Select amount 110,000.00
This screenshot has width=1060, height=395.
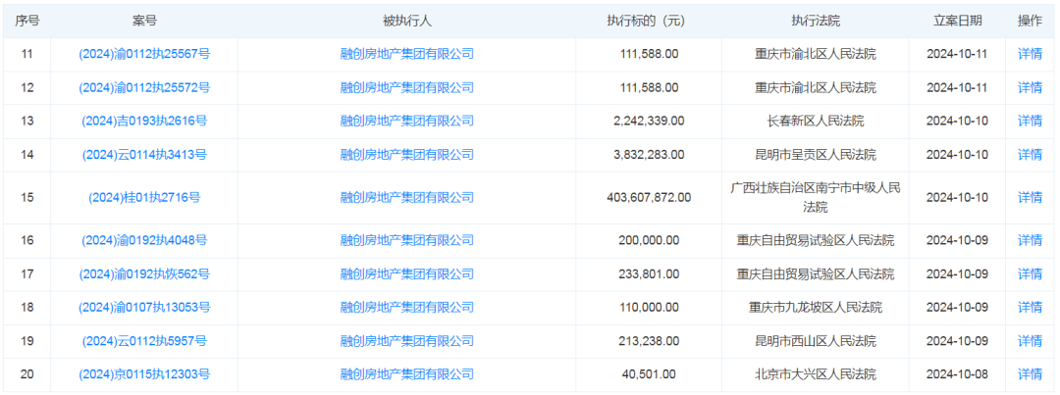point(649,308)
